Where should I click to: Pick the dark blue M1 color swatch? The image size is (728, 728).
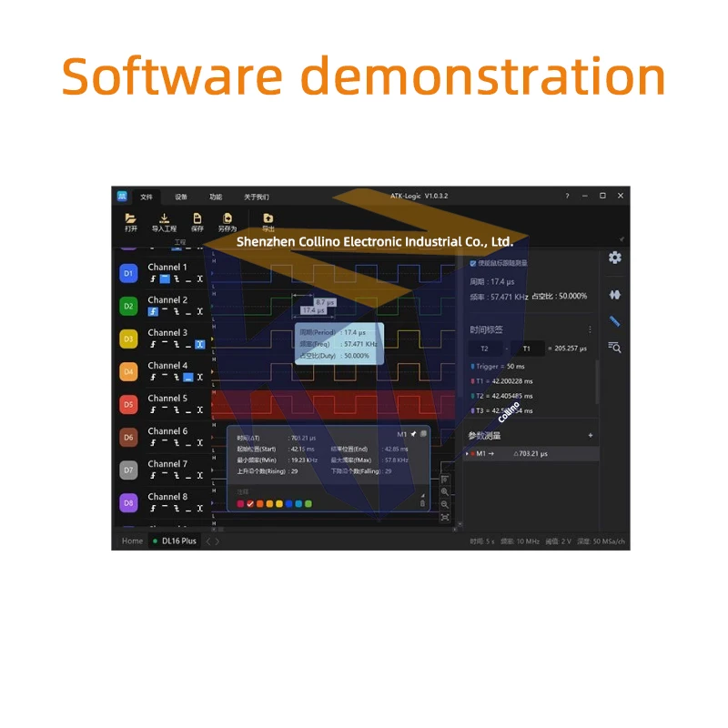point(288,504)
